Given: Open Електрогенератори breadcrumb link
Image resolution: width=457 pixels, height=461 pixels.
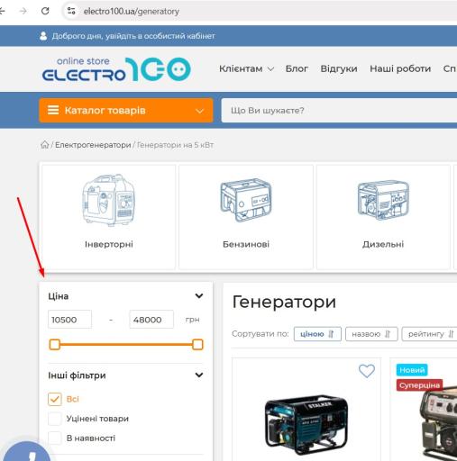Looking at the screenshot, I should pyautogui.click(x=93, y=145).
